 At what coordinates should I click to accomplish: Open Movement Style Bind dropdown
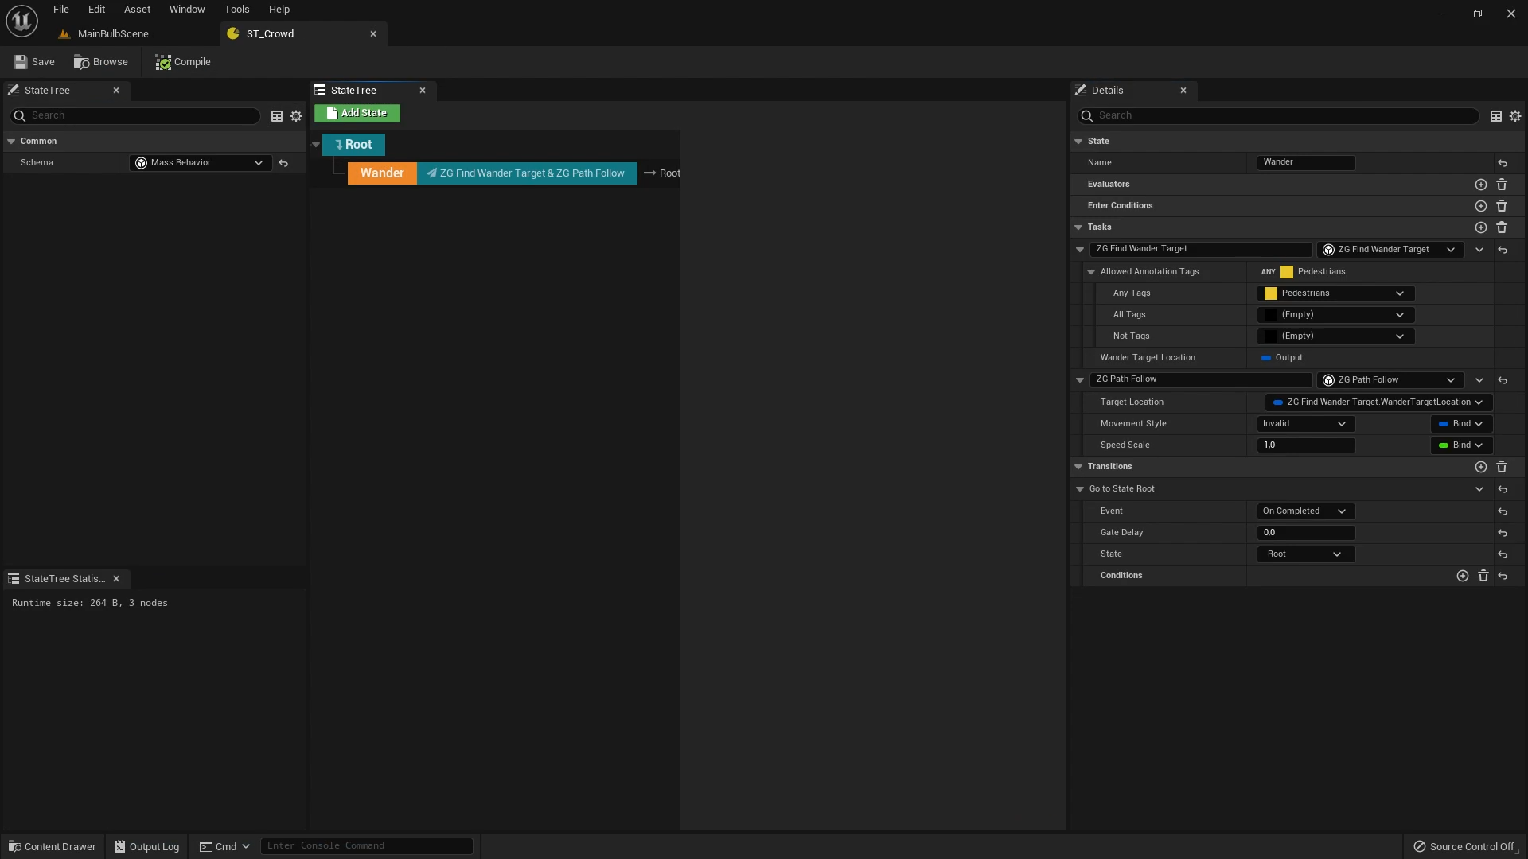[1461, 424]
